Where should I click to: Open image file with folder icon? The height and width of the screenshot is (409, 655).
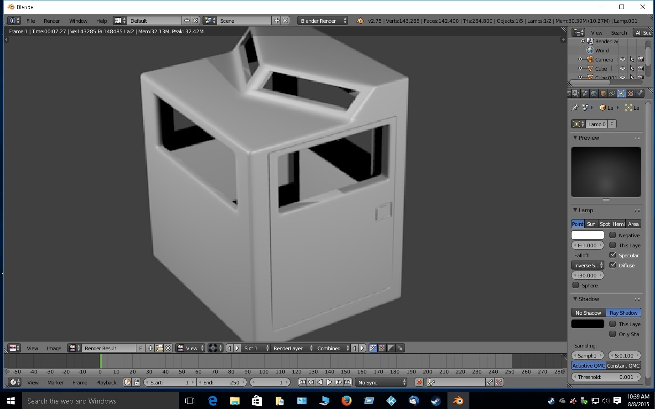point(159,348)
